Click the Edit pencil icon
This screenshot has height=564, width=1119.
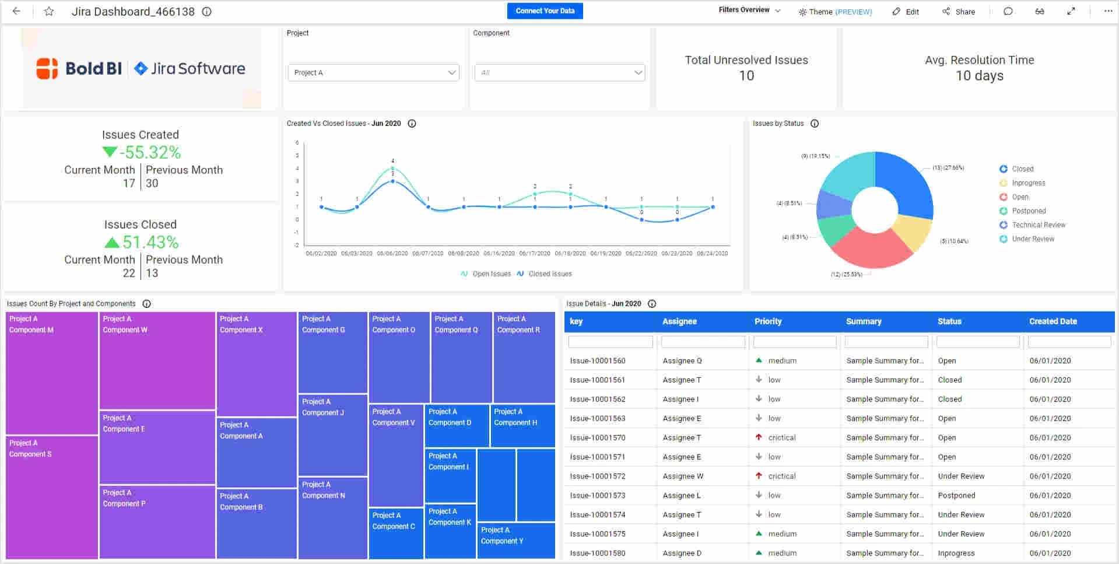tap(896, 11)
